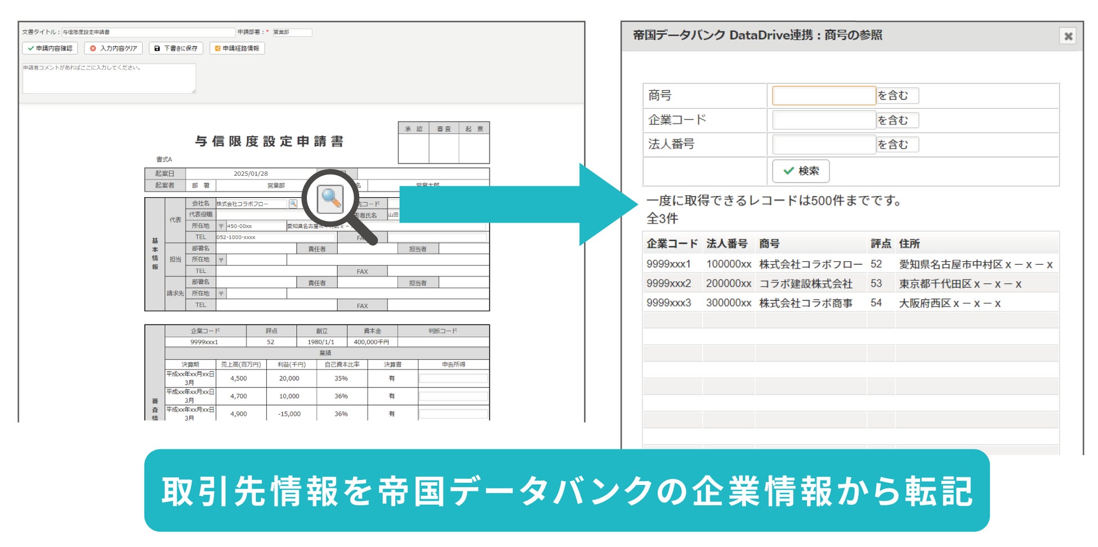Click 9999xxx1 in the application form
The width and height of the screenshot is (1098, 547).
tap(204, 342)
